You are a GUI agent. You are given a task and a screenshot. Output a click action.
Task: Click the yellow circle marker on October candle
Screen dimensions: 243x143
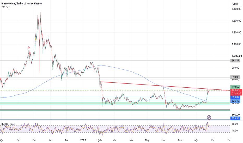tap(36, 39)
